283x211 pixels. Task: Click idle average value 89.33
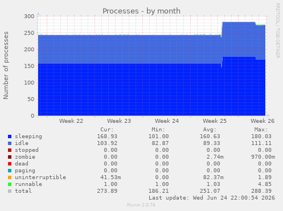coord(212,143)
